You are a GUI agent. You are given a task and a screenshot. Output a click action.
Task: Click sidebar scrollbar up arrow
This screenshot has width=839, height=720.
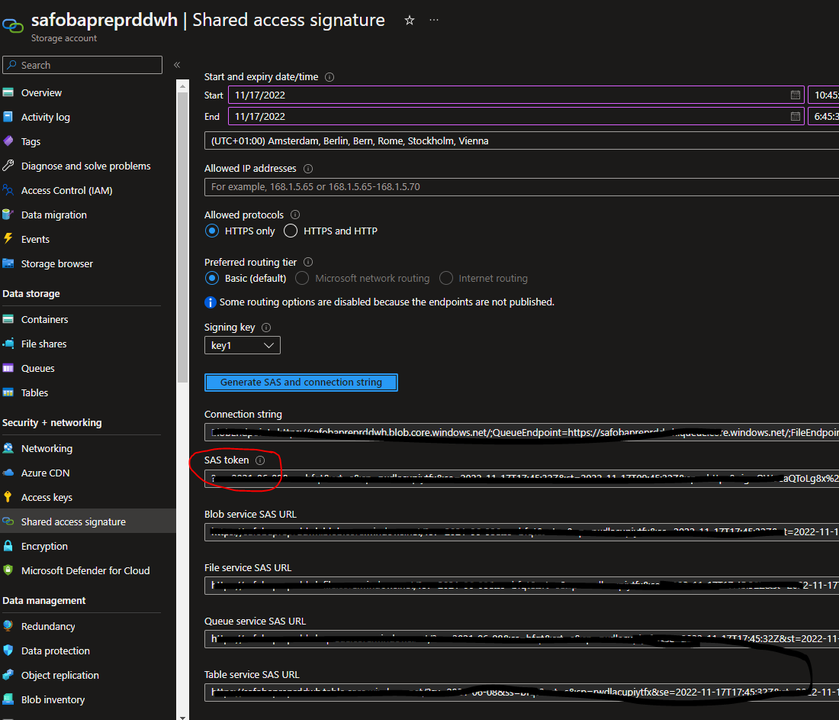182,86
